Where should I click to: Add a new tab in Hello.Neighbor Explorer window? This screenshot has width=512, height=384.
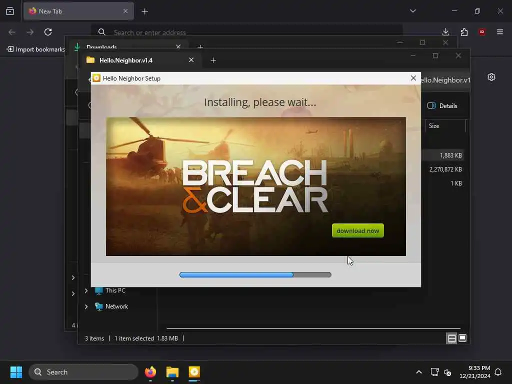213,60
